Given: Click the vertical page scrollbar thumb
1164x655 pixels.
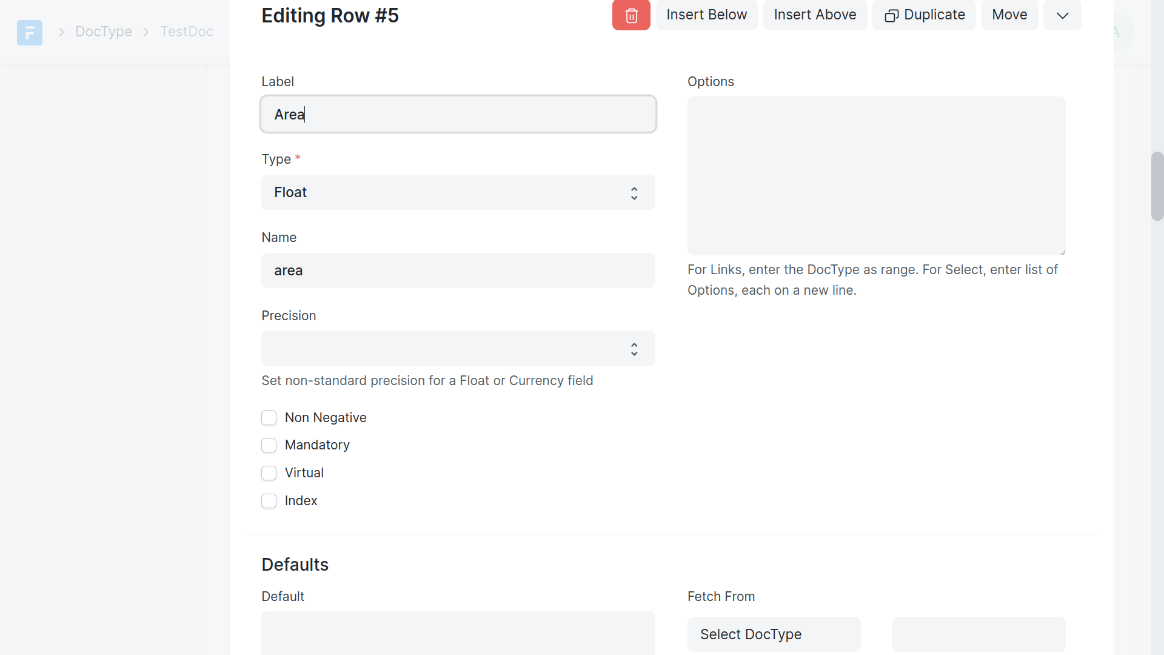Looking at the screenshot, I should coord(1157,186).
